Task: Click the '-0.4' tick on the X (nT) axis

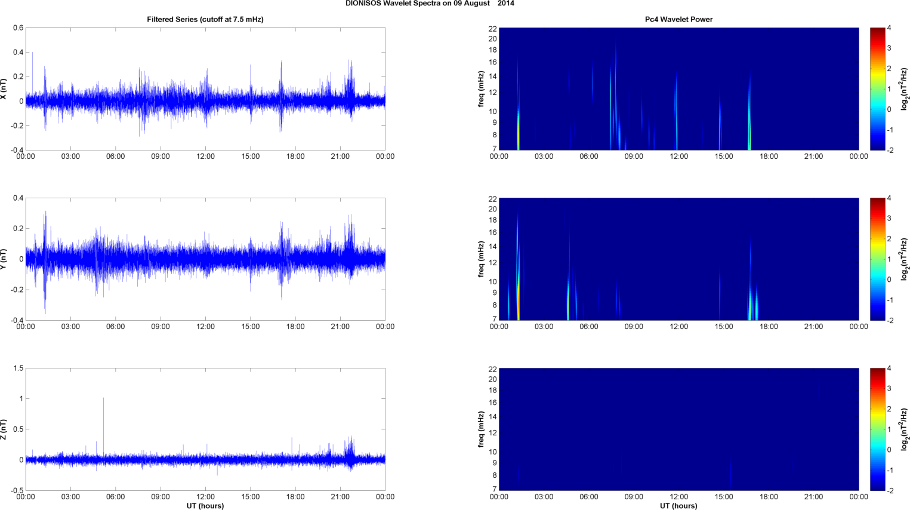Action: point(17,150)
